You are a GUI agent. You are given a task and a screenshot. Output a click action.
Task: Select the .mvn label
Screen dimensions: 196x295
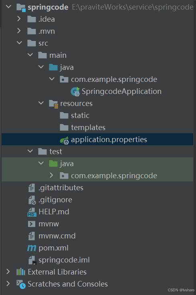pyautogui.click(x=46, y=31)
